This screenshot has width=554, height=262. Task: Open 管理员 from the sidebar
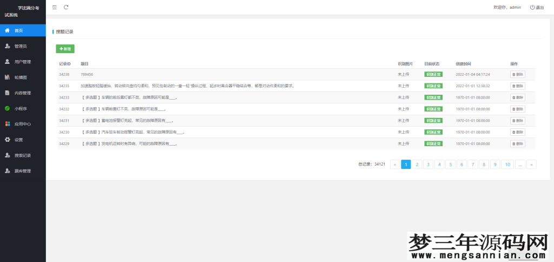click(x=21, y=46)
